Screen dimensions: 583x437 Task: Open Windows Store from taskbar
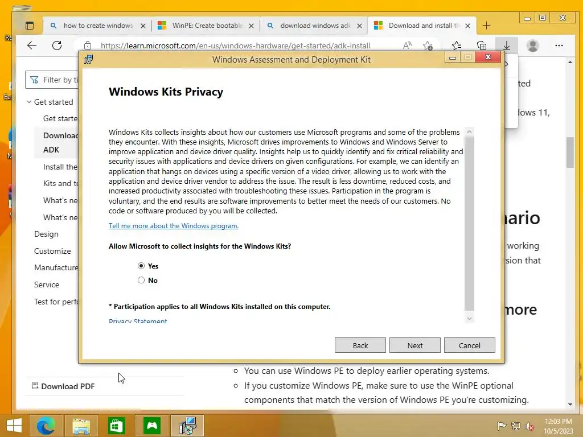[116, 426]
